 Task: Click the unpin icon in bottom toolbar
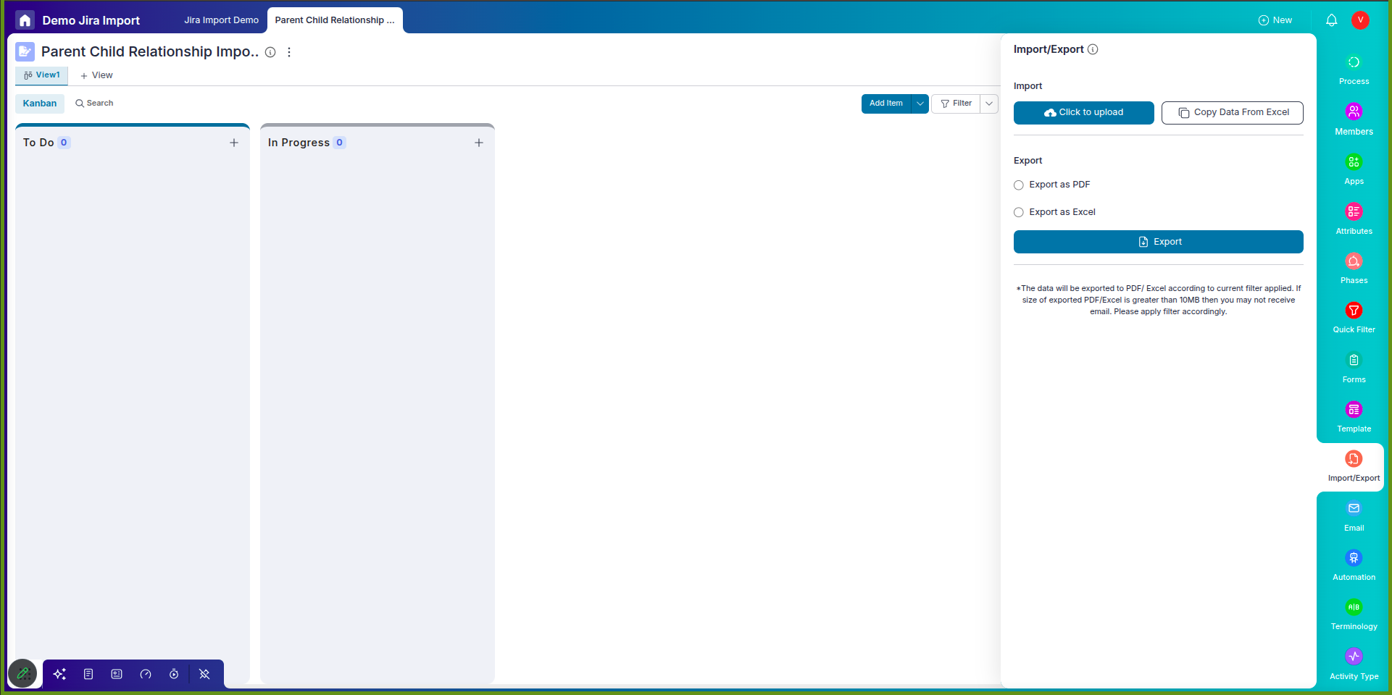[x=204, y=674]
